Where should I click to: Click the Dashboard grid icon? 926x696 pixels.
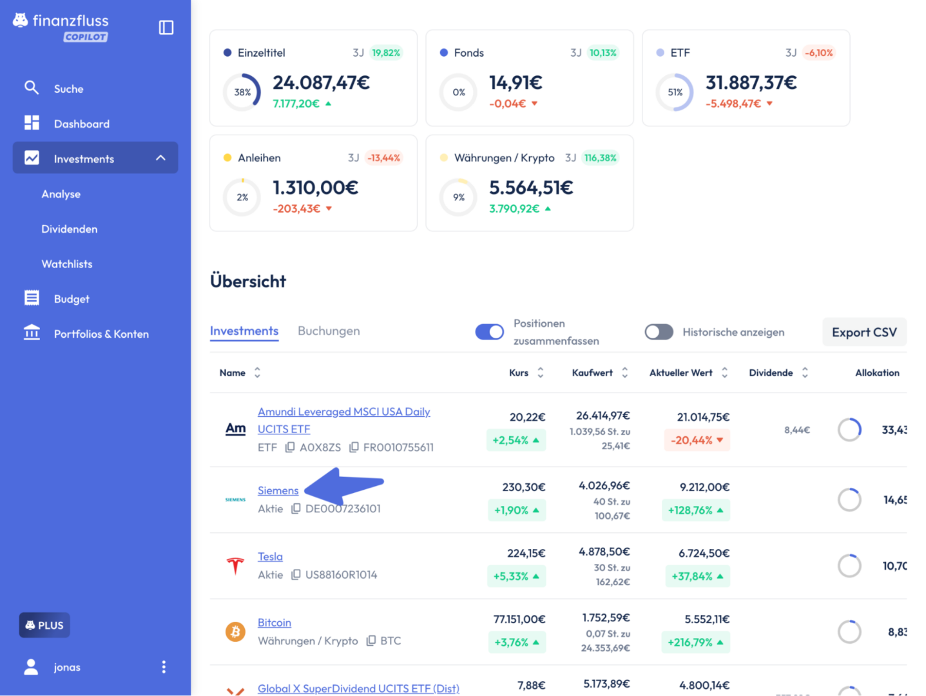coord(32,123)
